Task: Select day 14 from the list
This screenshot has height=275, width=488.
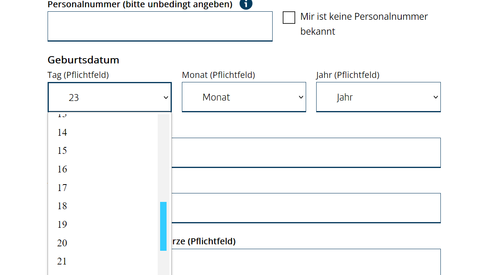Action: 62,132
